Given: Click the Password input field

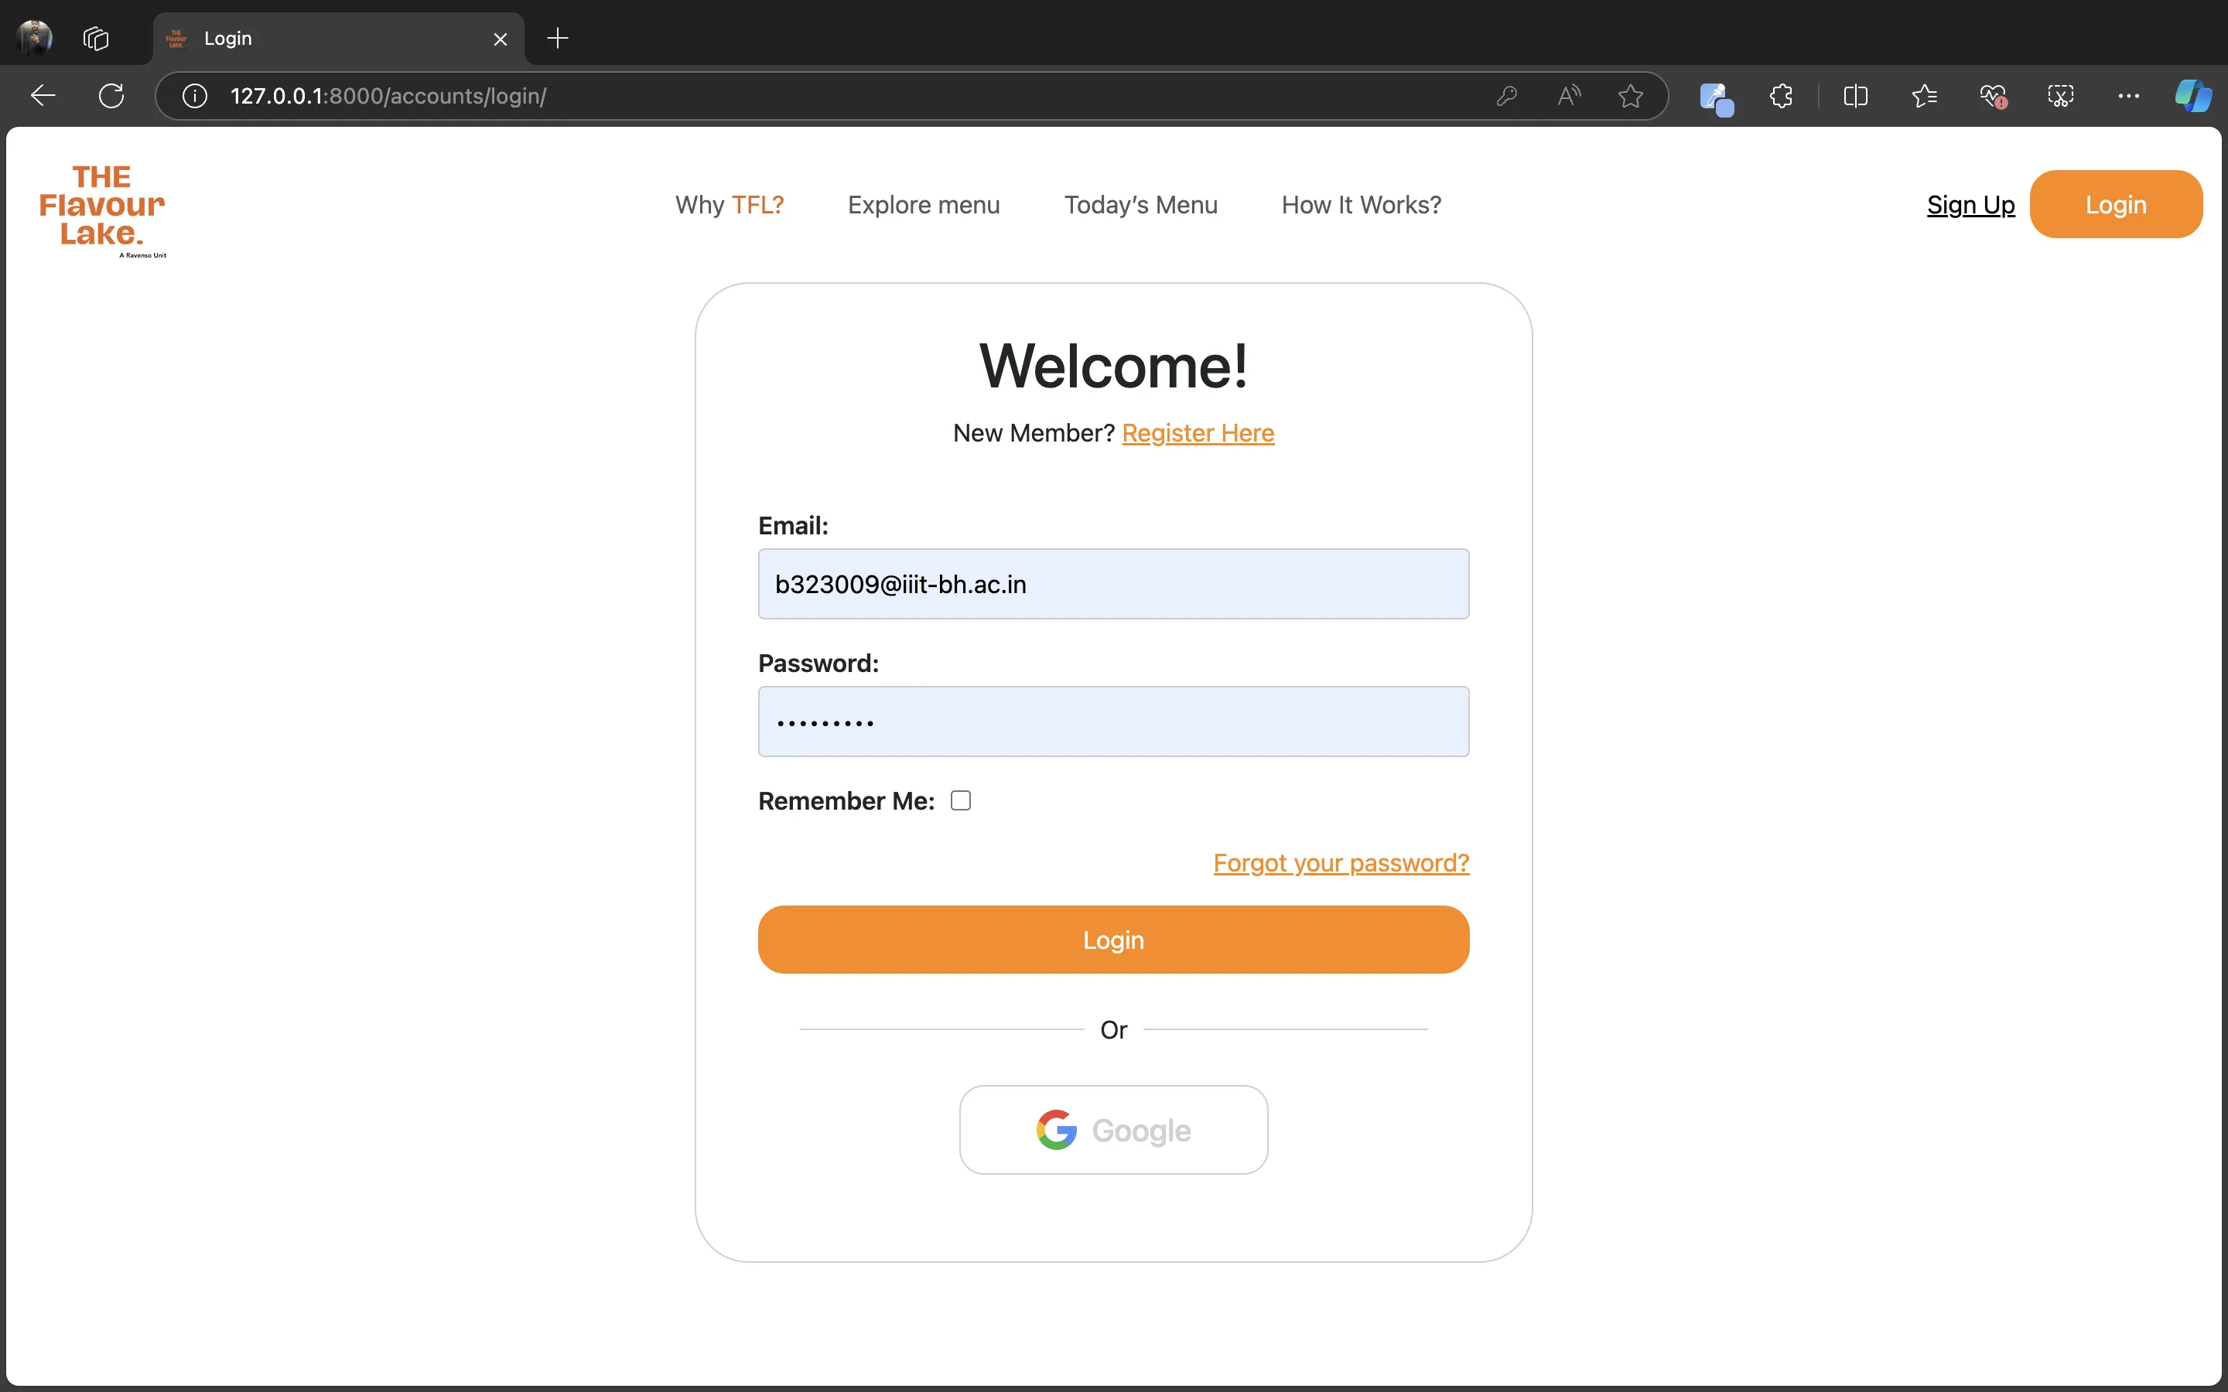Looking at the screenshot, I should pyautogui.click(x=1113, y=722).
